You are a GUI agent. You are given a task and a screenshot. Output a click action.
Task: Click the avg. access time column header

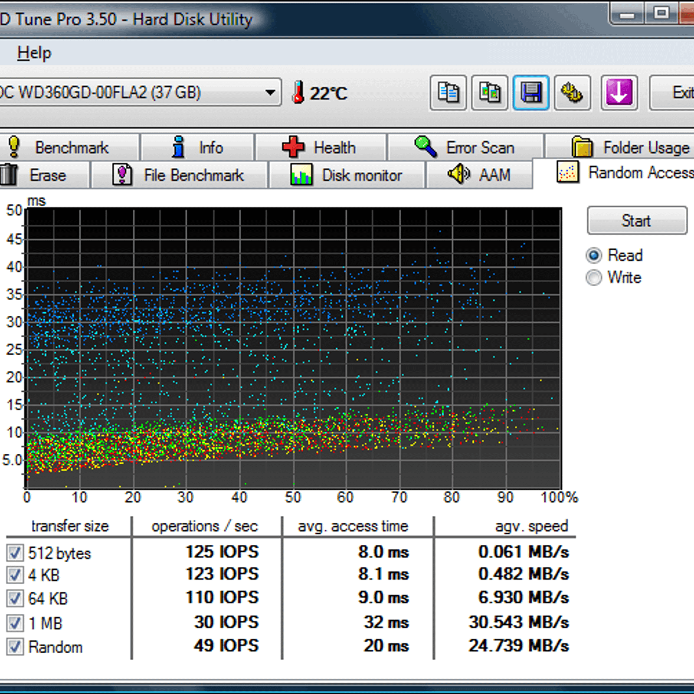pyautogui.click(x=353, y=527)
